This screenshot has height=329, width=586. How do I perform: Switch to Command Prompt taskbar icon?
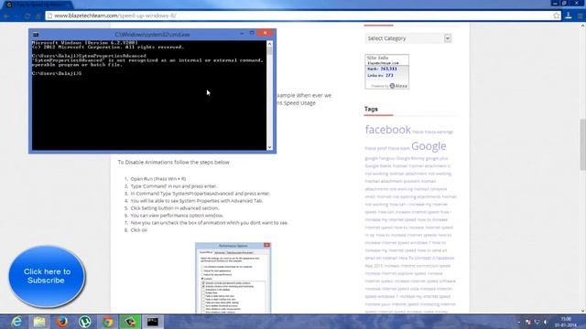[153, 322]
